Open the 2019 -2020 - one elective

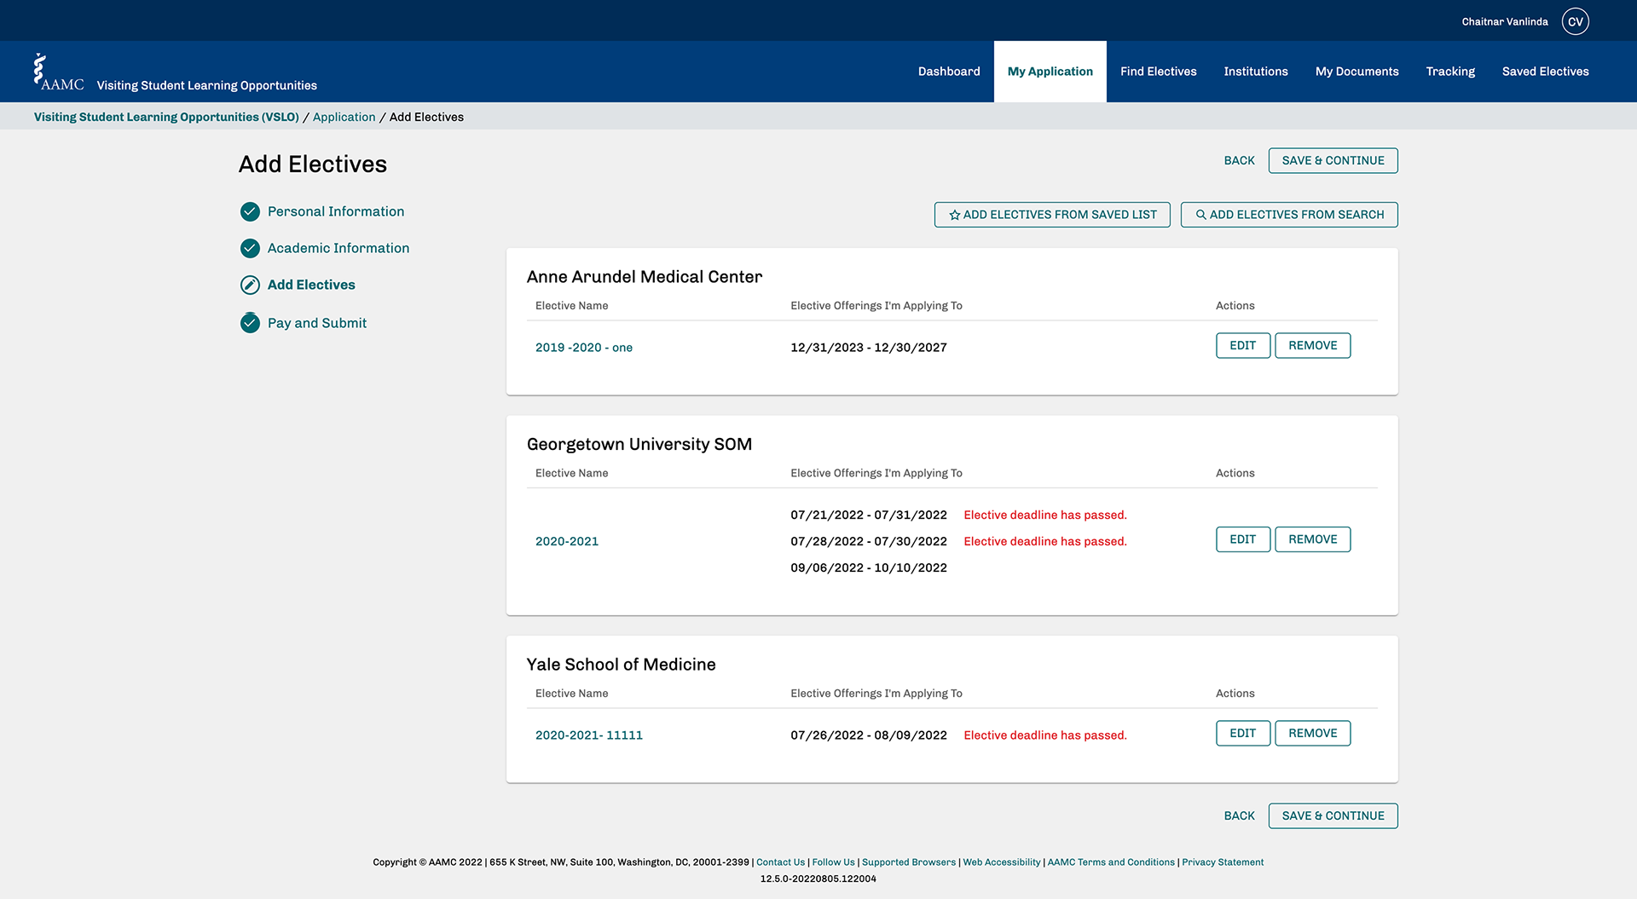point(584,348)
